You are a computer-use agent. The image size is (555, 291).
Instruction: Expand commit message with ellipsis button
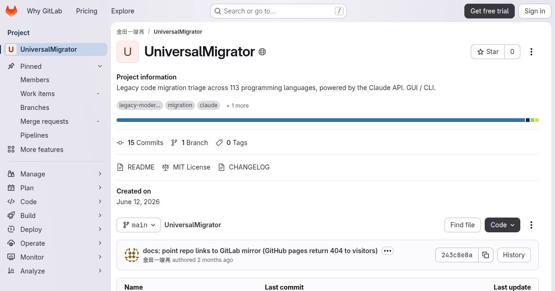click(388, 251)
